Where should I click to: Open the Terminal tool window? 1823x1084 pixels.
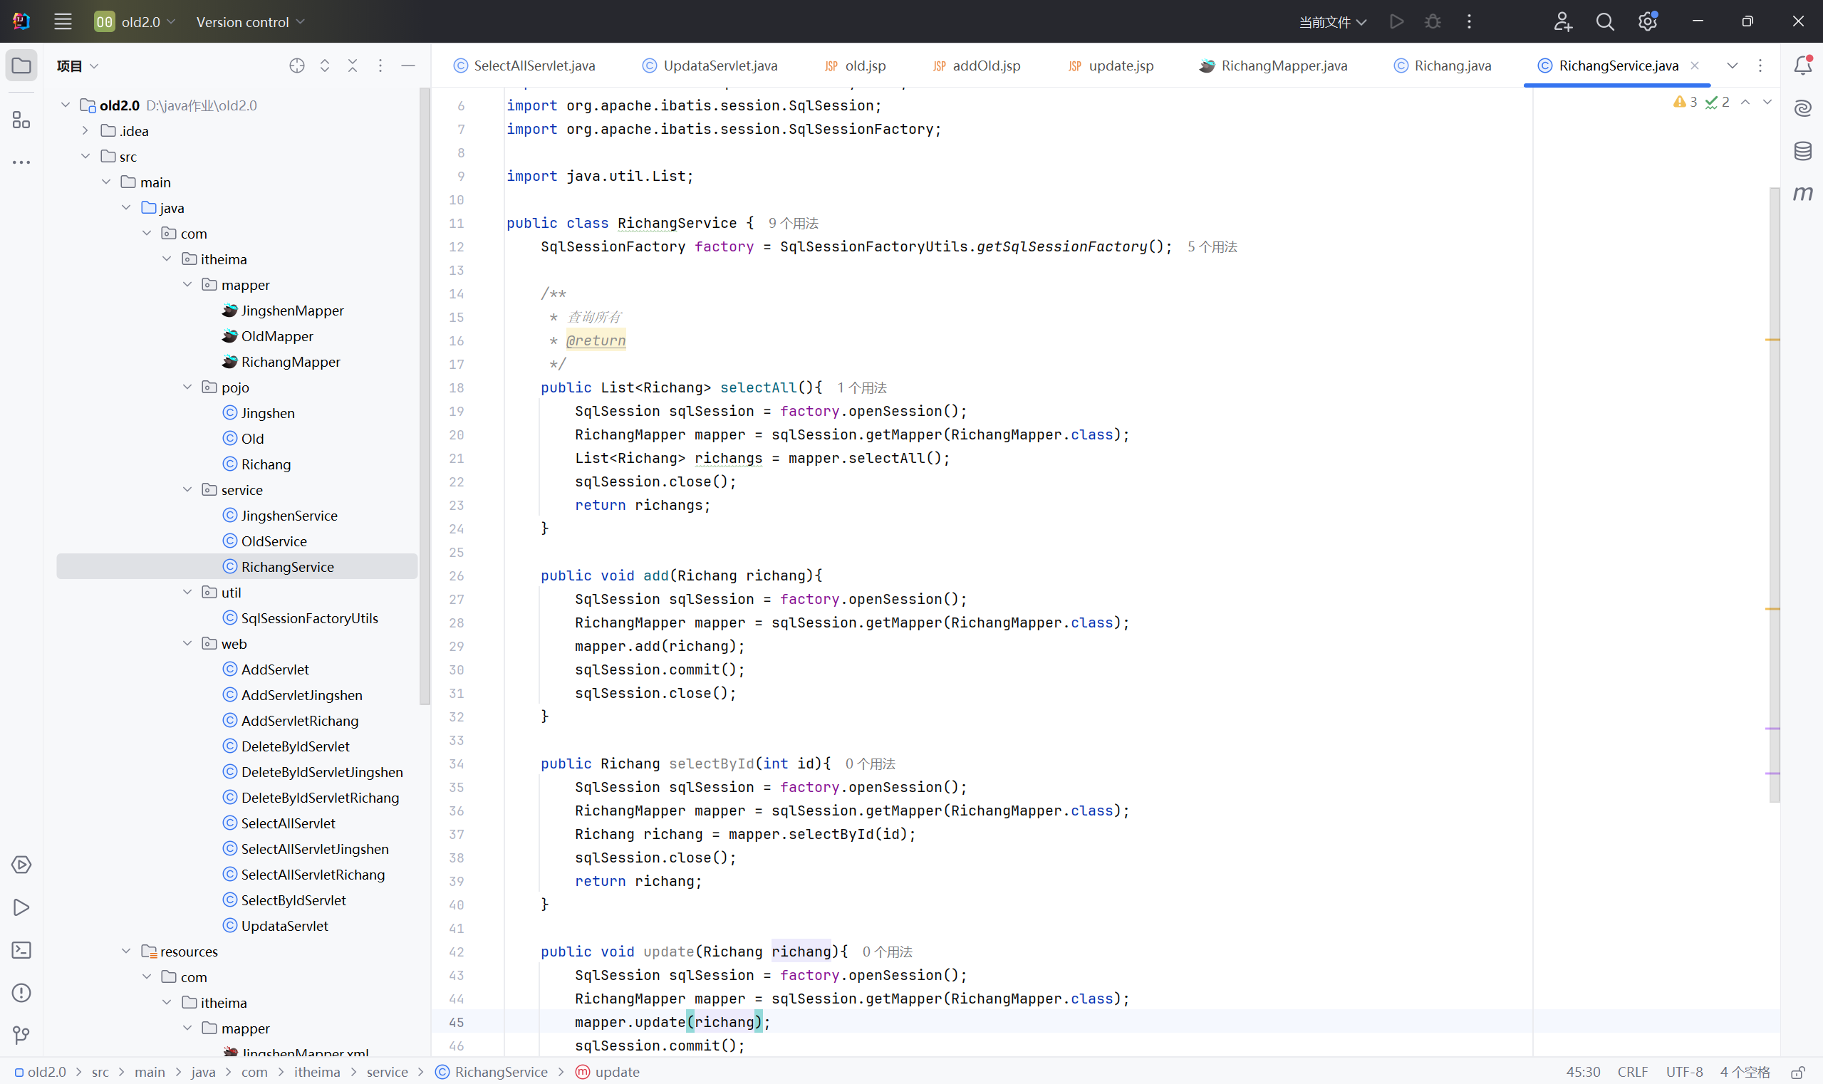tap(21, 949)
